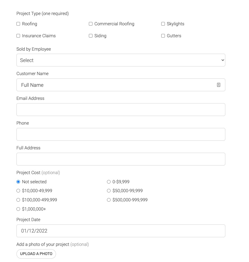Check the Commercial Roofing checkbox
Screen dimensions: 249x262
(x=91, y=24)
